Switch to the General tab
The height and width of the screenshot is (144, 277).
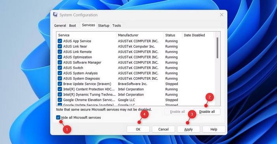click(60, 25)
